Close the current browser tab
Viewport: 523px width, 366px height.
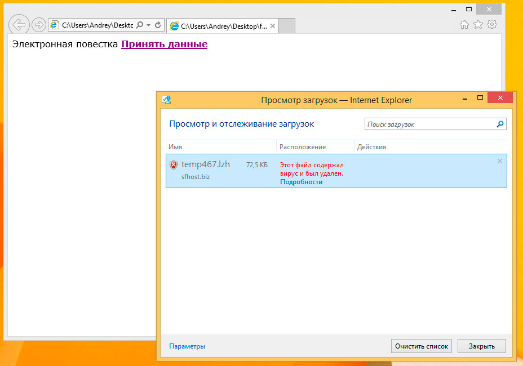tap(273, 26)
